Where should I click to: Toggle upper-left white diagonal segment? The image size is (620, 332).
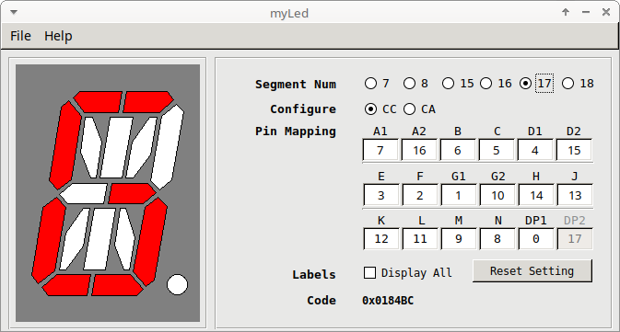(x=91, y=147)
